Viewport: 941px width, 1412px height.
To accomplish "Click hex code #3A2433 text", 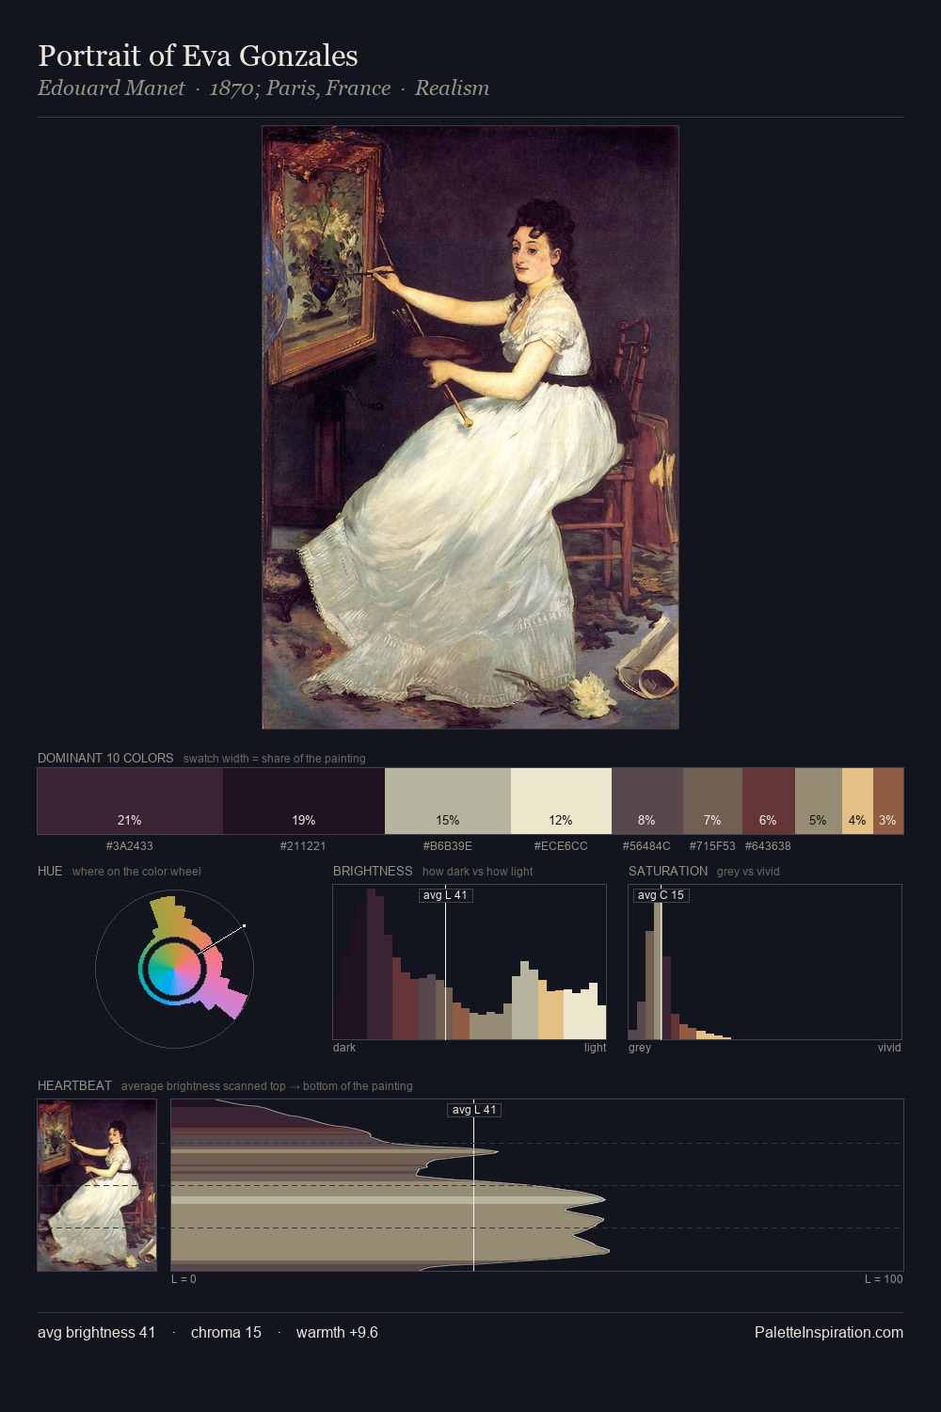I will [x=130, y=846].
